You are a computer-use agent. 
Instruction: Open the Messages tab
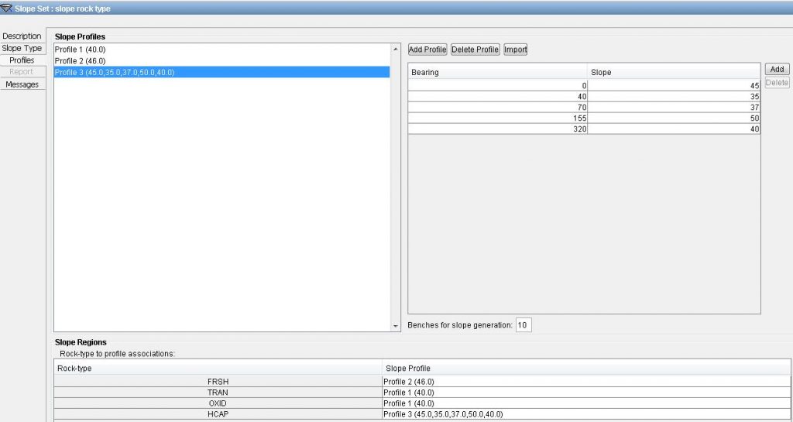coord(22,84)
